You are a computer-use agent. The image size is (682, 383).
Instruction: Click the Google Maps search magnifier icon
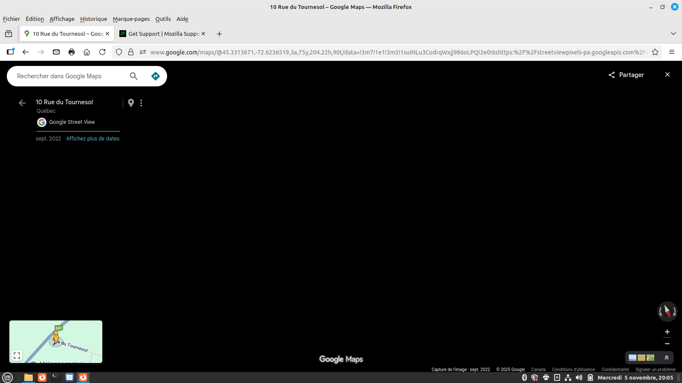coord(134,76)
